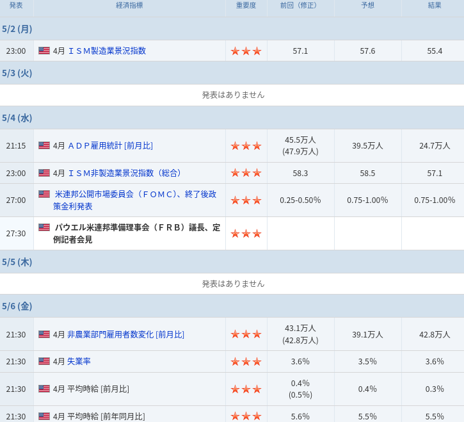Click the 予想 column header

point(367,5)
